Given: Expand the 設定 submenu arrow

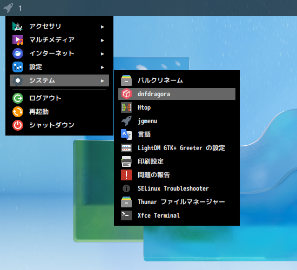Looking at the screenshot, I should point(102,67).
